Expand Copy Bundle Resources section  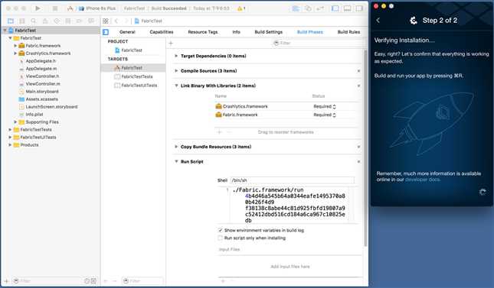176,147
